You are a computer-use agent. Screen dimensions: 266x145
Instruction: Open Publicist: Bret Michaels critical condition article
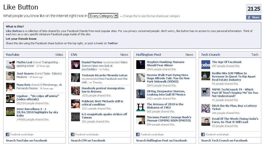click(102, 103)
